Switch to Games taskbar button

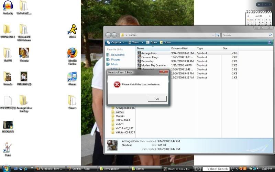pyautogui.click(x=145, y=169)
